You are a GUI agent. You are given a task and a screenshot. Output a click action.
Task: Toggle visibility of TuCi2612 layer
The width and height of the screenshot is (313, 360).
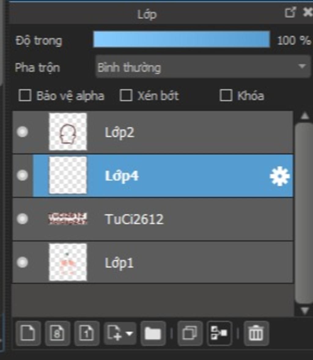pyautogui.click(x=22, y=219)
